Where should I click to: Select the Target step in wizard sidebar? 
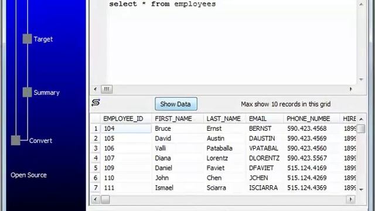[x=43, y=39]
